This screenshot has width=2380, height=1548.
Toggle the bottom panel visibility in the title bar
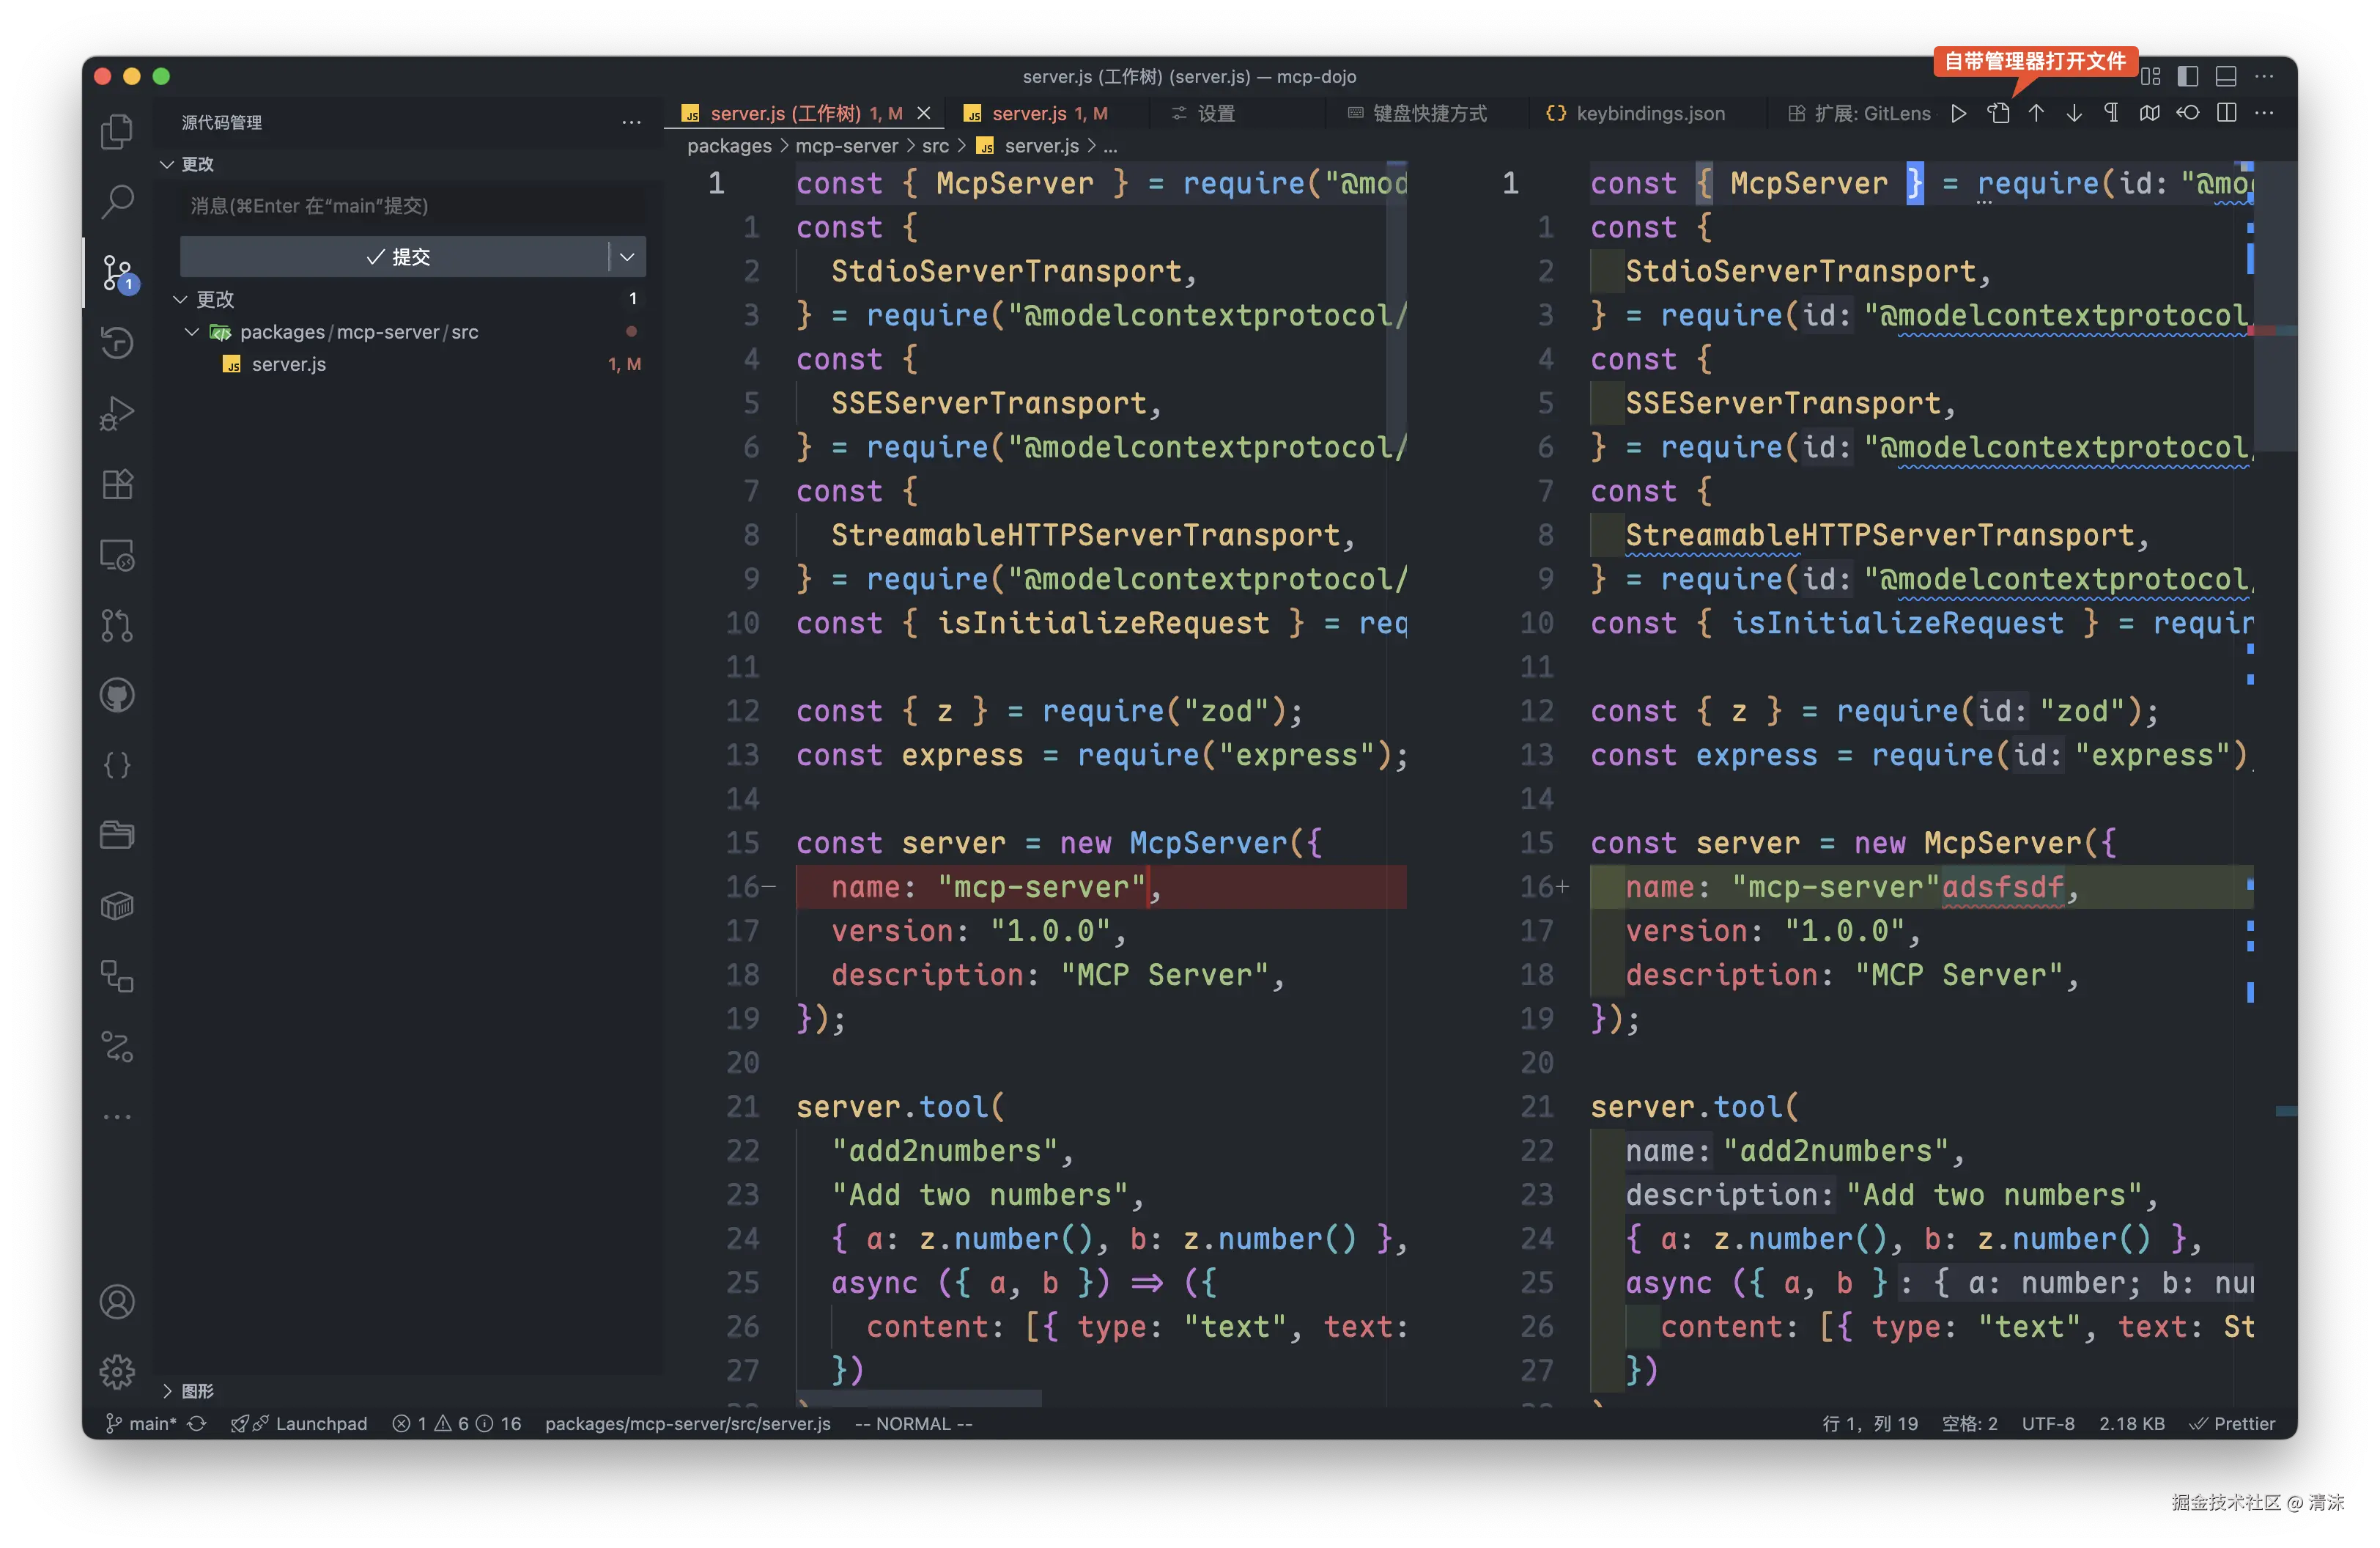pos(2226,76)
